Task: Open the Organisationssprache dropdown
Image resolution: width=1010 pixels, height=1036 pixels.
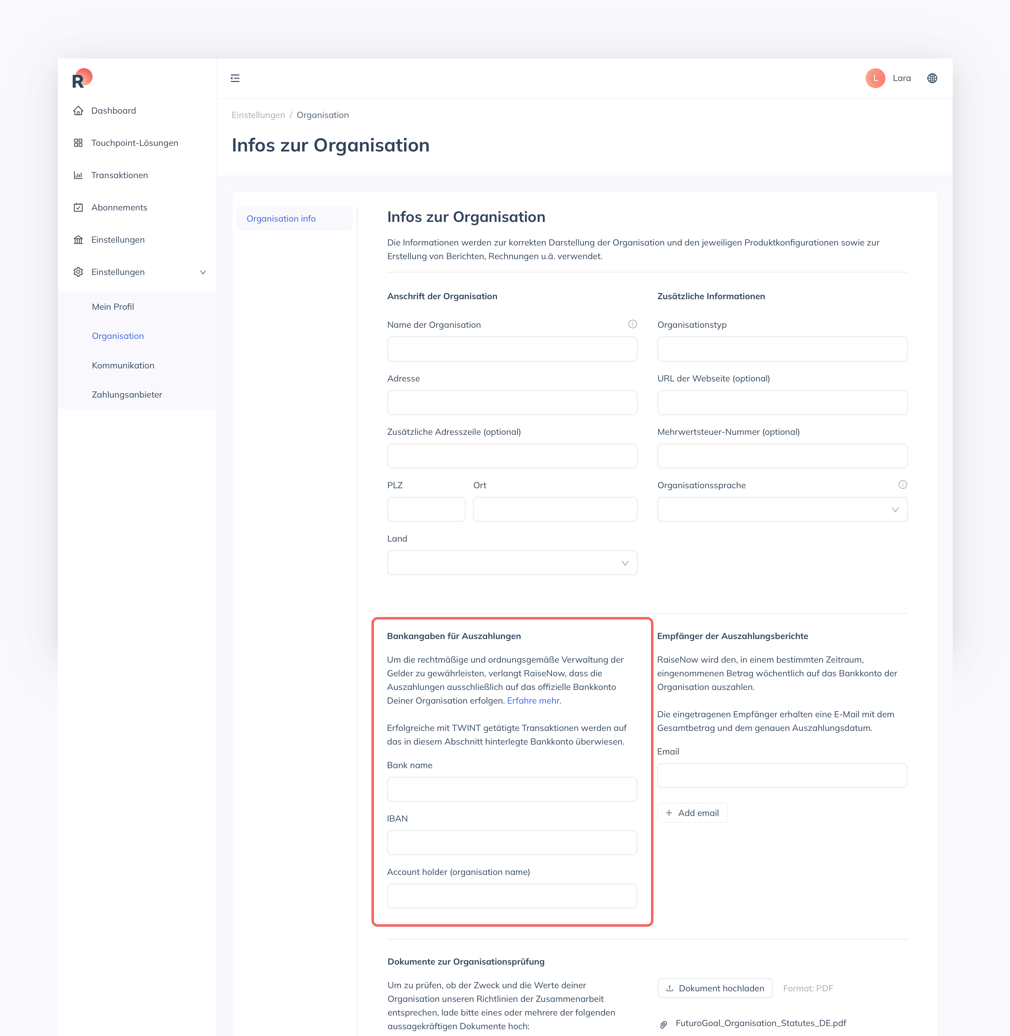Action: tap(782, 509)
